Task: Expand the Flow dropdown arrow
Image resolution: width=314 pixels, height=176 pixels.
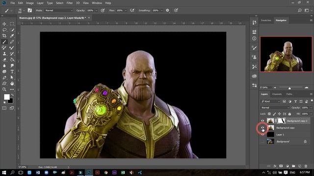Action: 126,10
